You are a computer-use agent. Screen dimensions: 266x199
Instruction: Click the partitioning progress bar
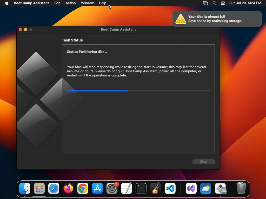138,90
